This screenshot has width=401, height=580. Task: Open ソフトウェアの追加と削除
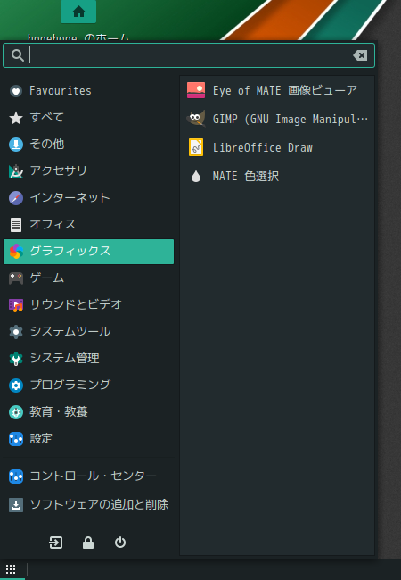point(88,505)
